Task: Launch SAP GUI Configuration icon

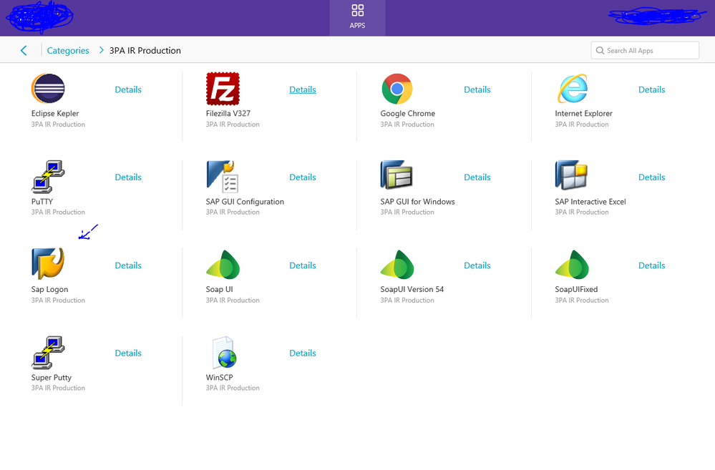Action: (223, 177)
